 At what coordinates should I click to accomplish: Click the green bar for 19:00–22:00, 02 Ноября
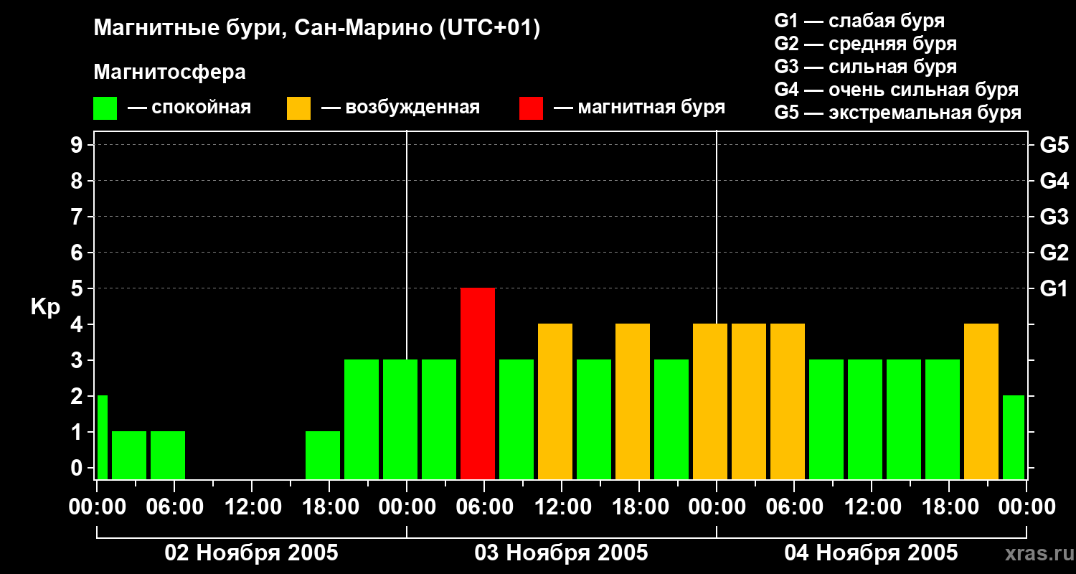point(362,419)
